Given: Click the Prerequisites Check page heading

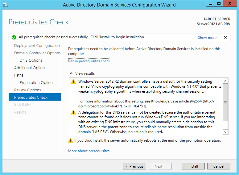Looking at the screenshot, I should coord(39,22).
